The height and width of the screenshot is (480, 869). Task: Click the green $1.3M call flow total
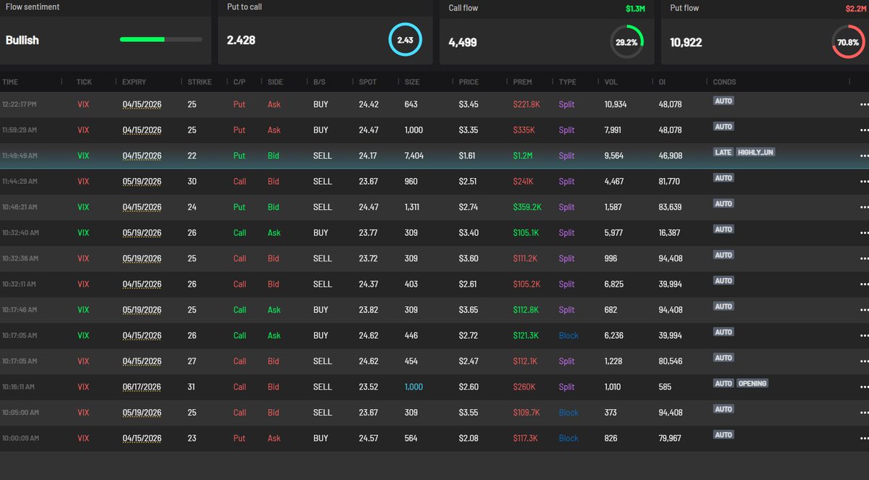click(x=635, y=9)
